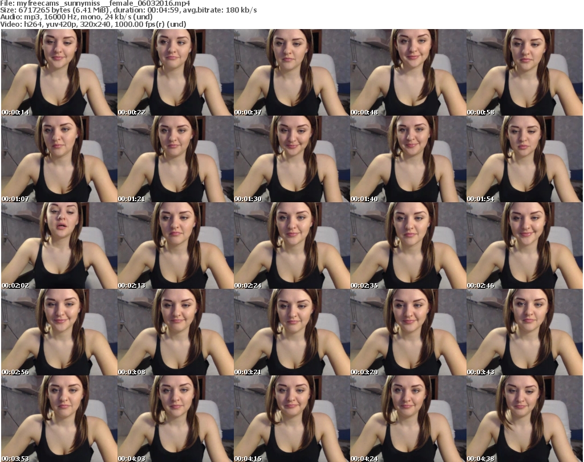
Task: Click the thumbnail labeled 00:01:54
Action: [x=524, y=159]
